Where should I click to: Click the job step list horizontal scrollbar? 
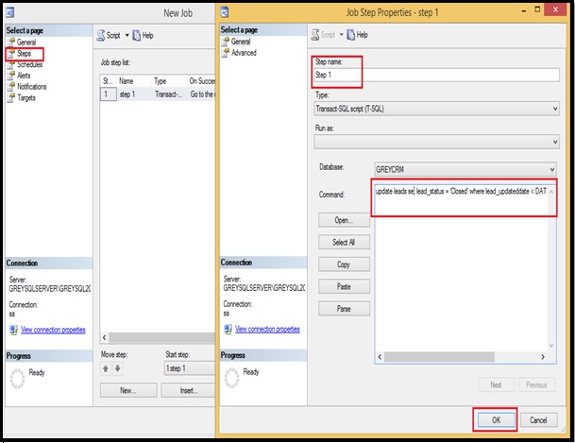151,337
